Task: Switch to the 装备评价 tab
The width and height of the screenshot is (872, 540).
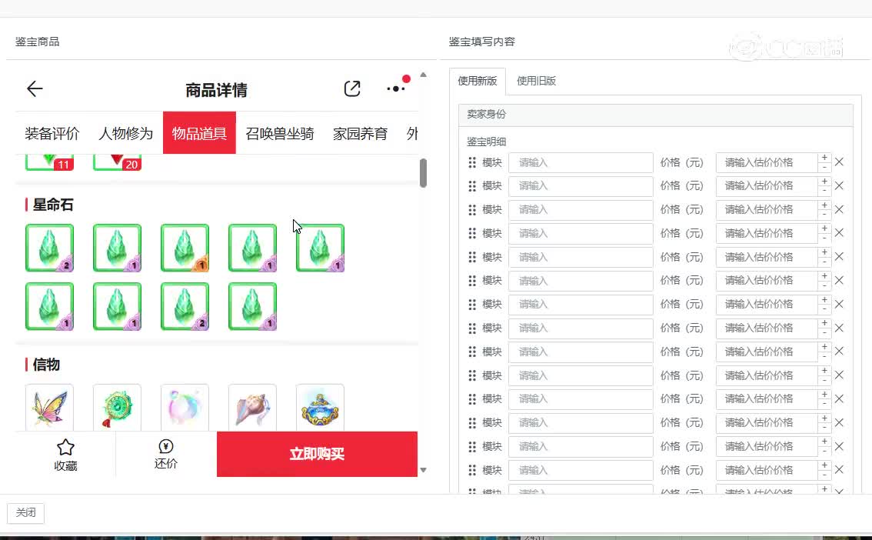Action: pos(52,134)
